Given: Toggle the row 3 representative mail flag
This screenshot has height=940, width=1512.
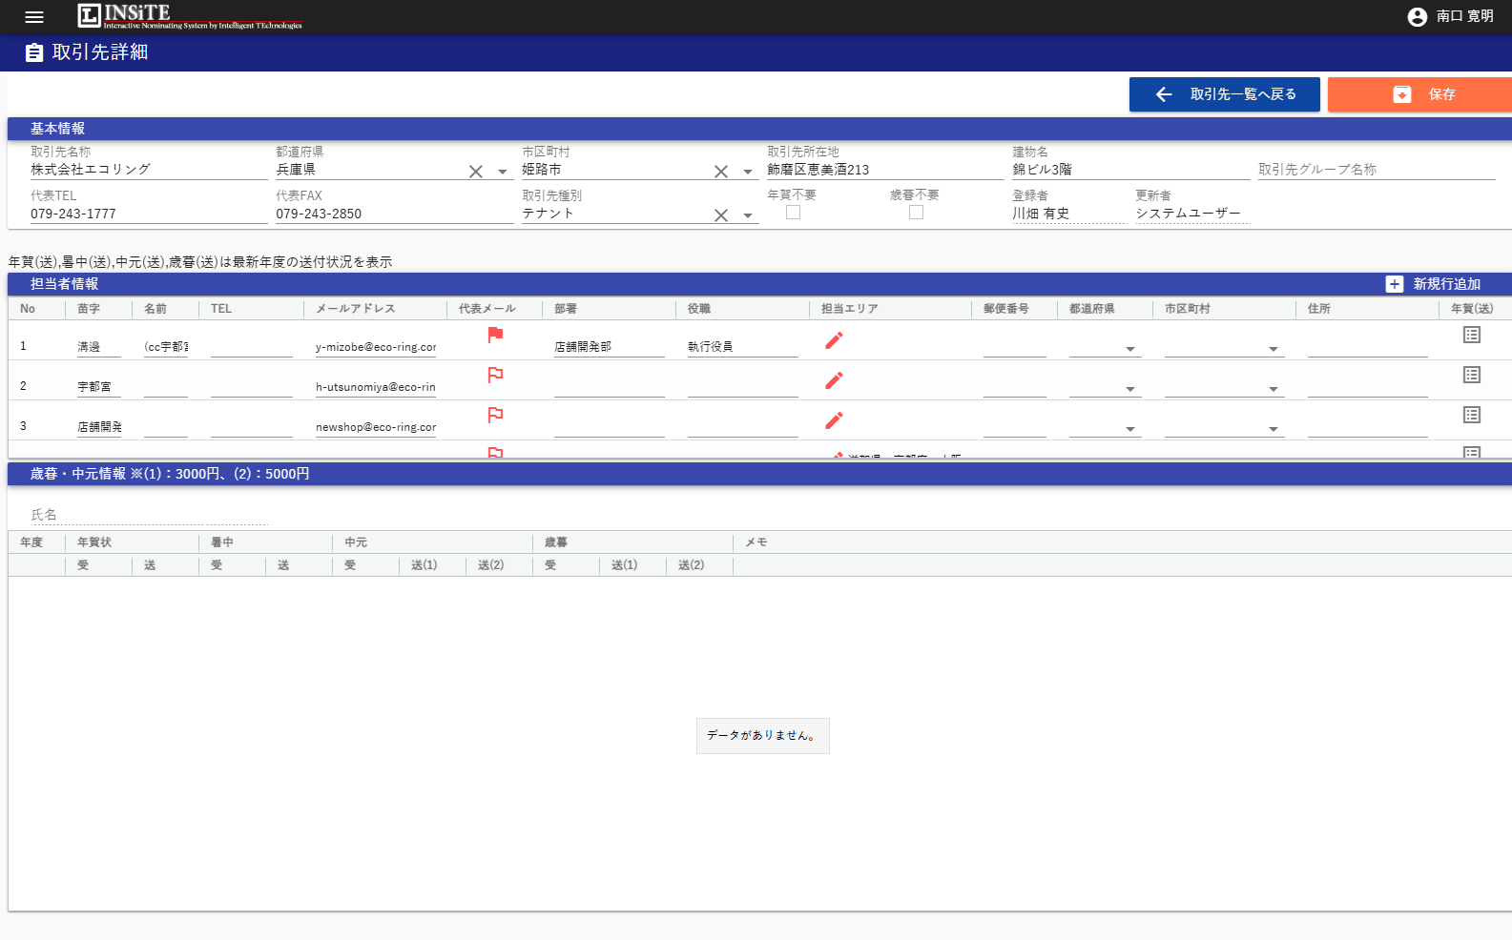Looking at the screenshot, I should click(495, 415).
